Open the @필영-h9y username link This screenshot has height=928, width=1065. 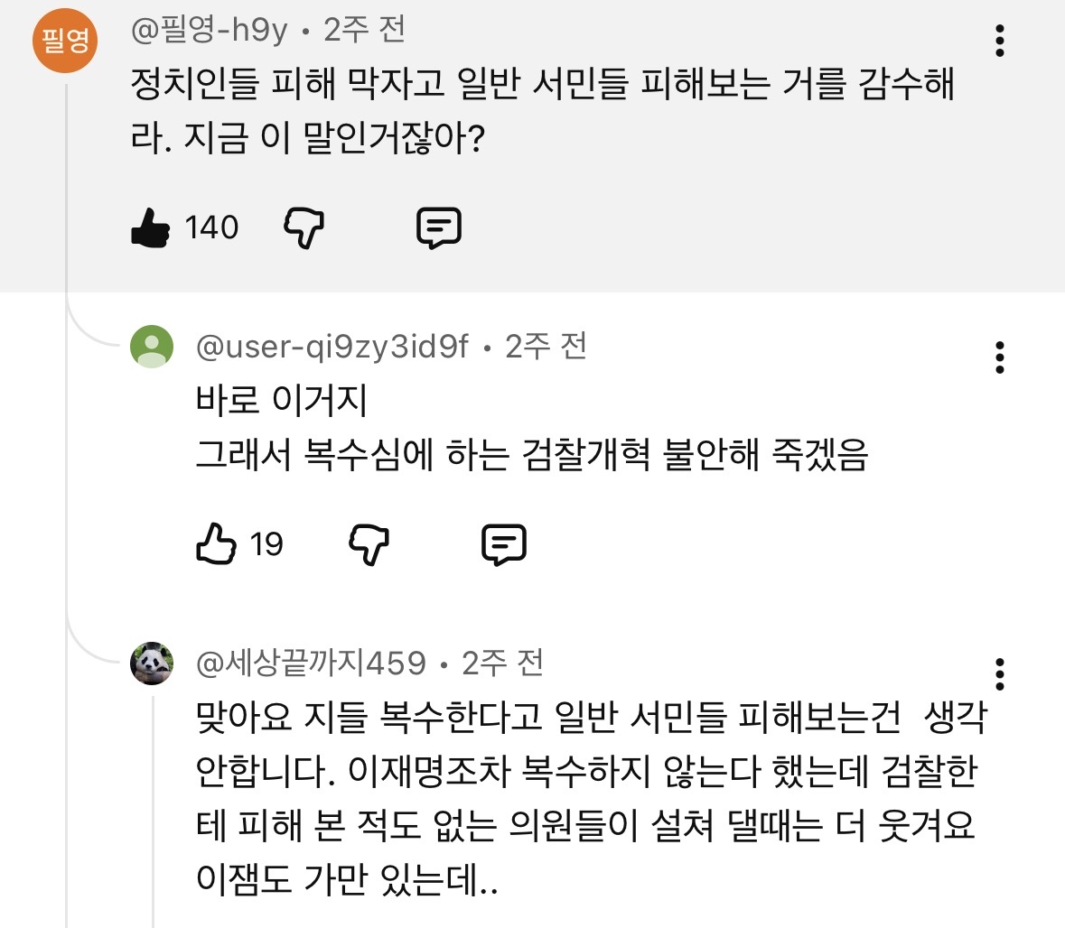pyautogui.click(x=210, y=31)
